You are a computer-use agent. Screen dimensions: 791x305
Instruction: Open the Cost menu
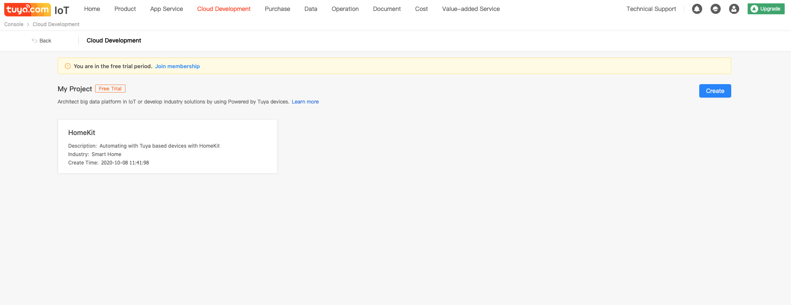[421, 9]
